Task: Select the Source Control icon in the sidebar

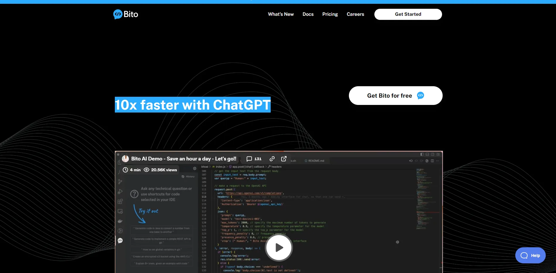Action: [x=120, y=181]
